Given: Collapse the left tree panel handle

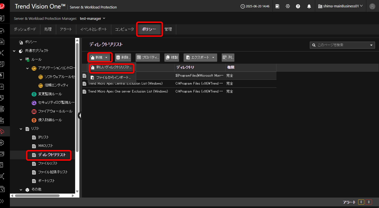Looking at the screenshot, I should point(80,115).
